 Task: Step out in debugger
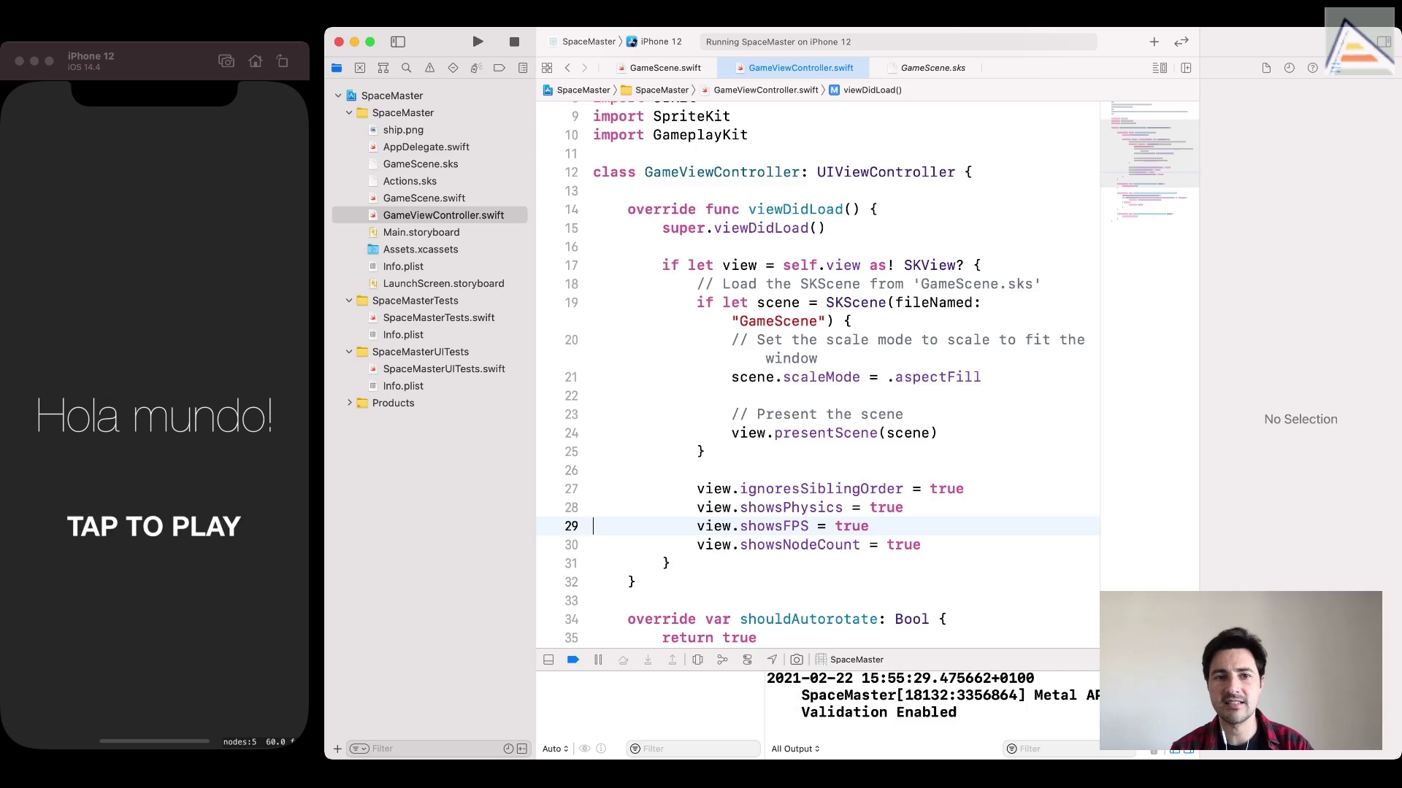click(673, 660)
